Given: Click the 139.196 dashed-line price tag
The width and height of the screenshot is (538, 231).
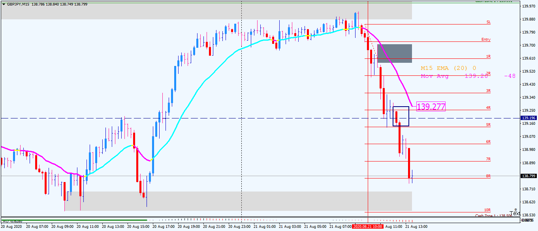Looking at the screenshot, I should coord(528,118).
